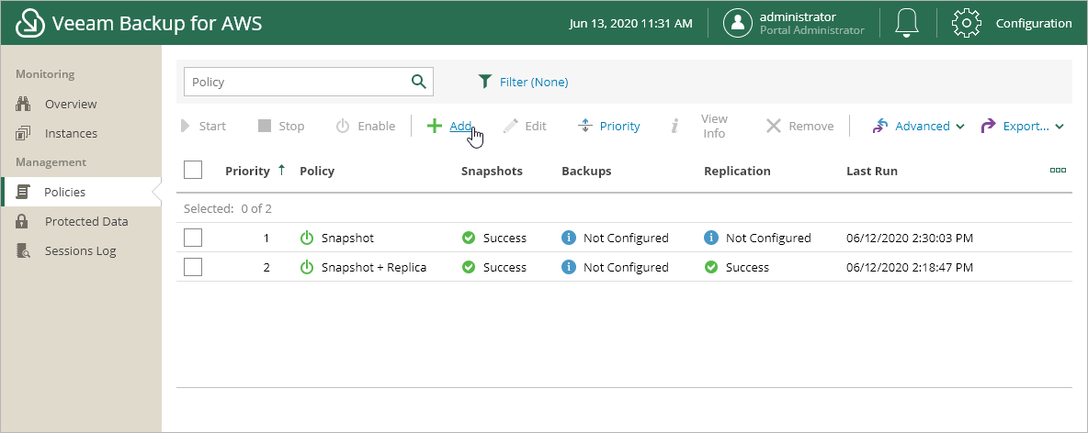Click Backups 'Not Configured' in the Snapshot row

click(x=626, y=238)
